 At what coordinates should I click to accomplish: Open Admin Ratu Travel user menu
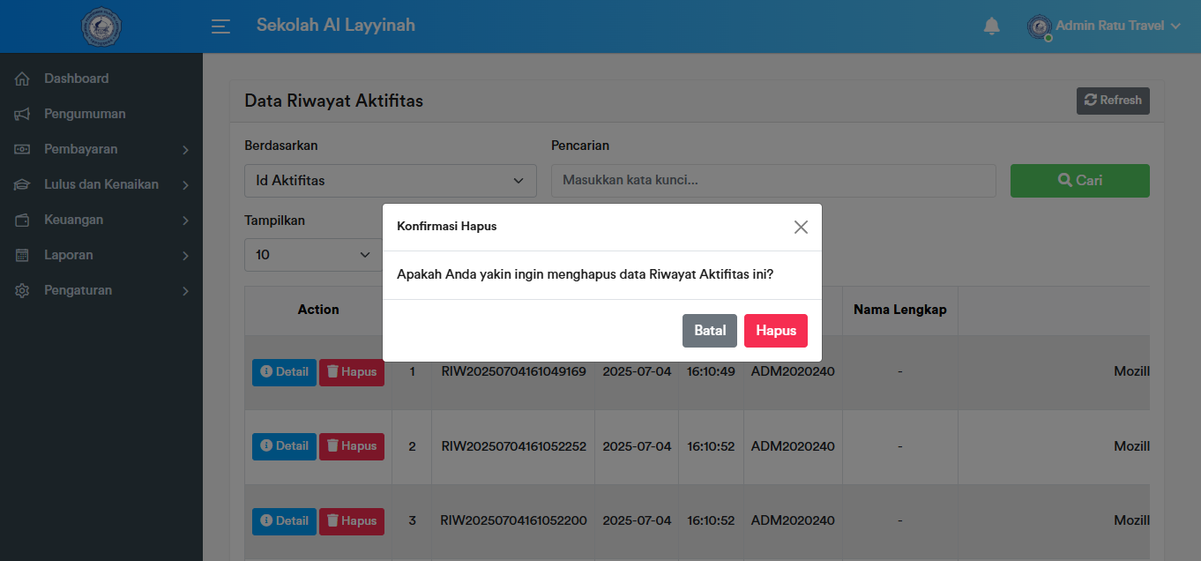(1116, 26)
